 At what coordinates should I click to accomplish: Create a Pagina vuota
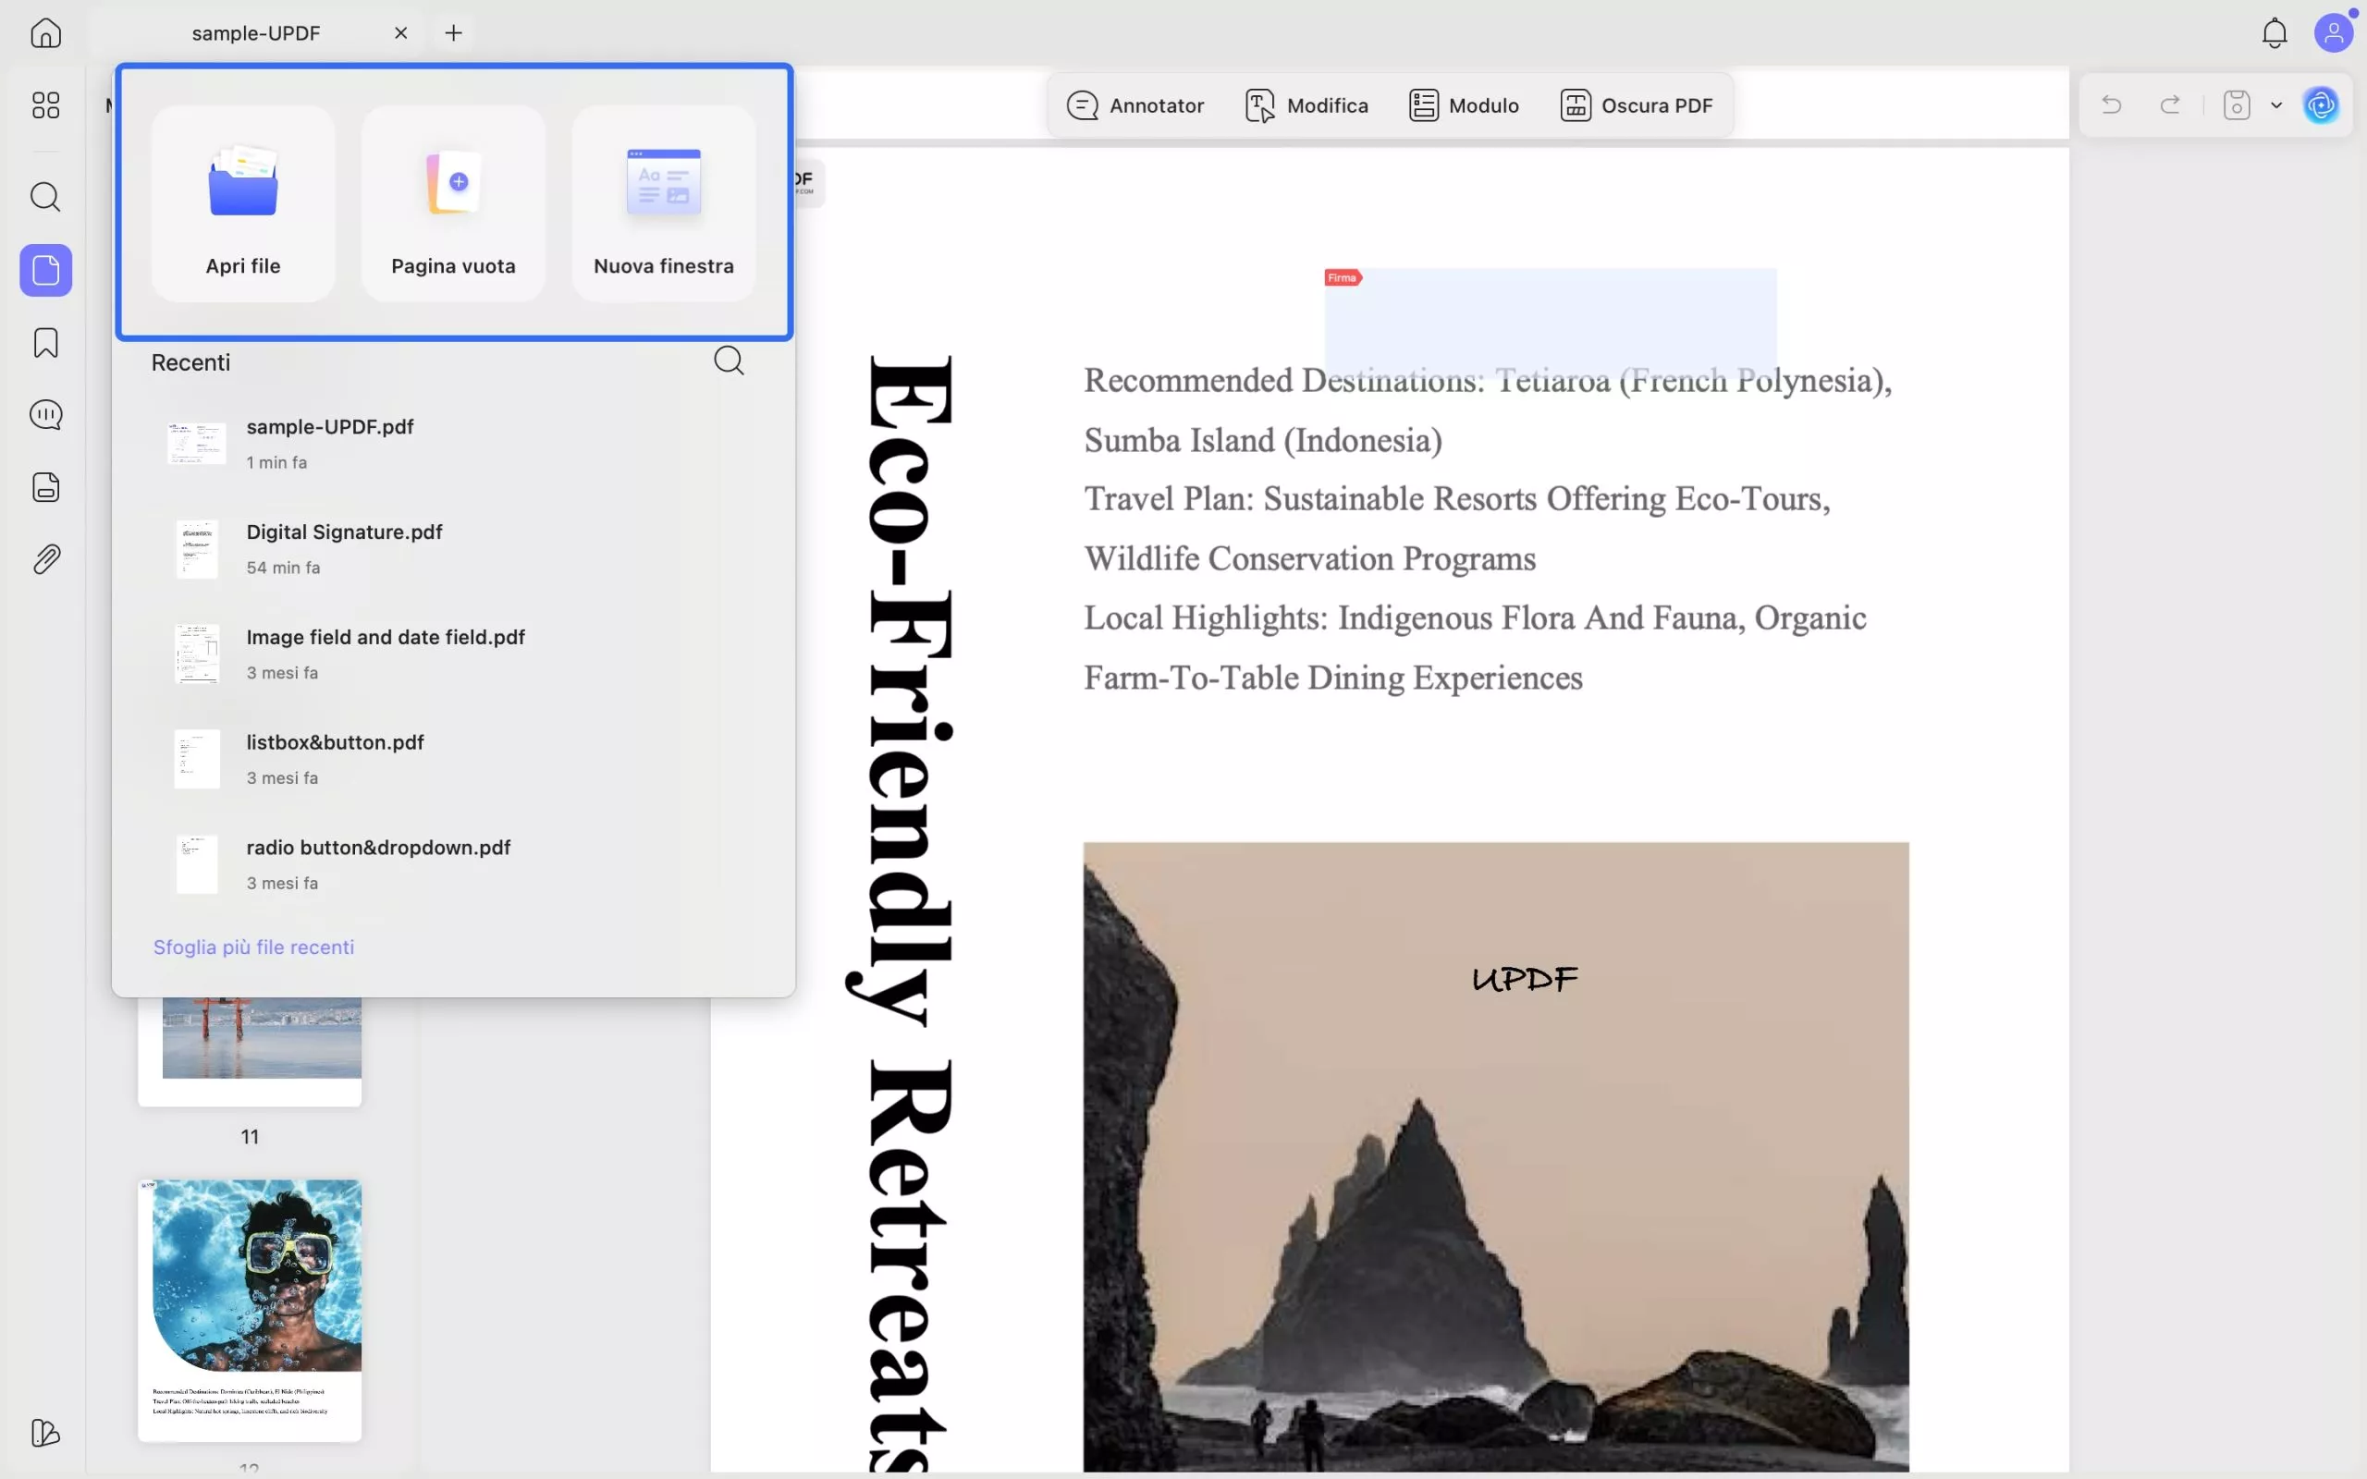pyautogui.click(x=453, y=203)
